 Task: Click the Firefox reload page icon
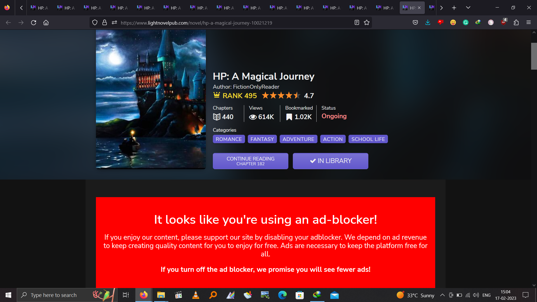point(34,23)
